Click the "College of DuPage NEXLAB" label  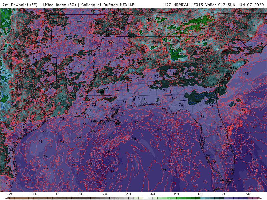[108, 5]
